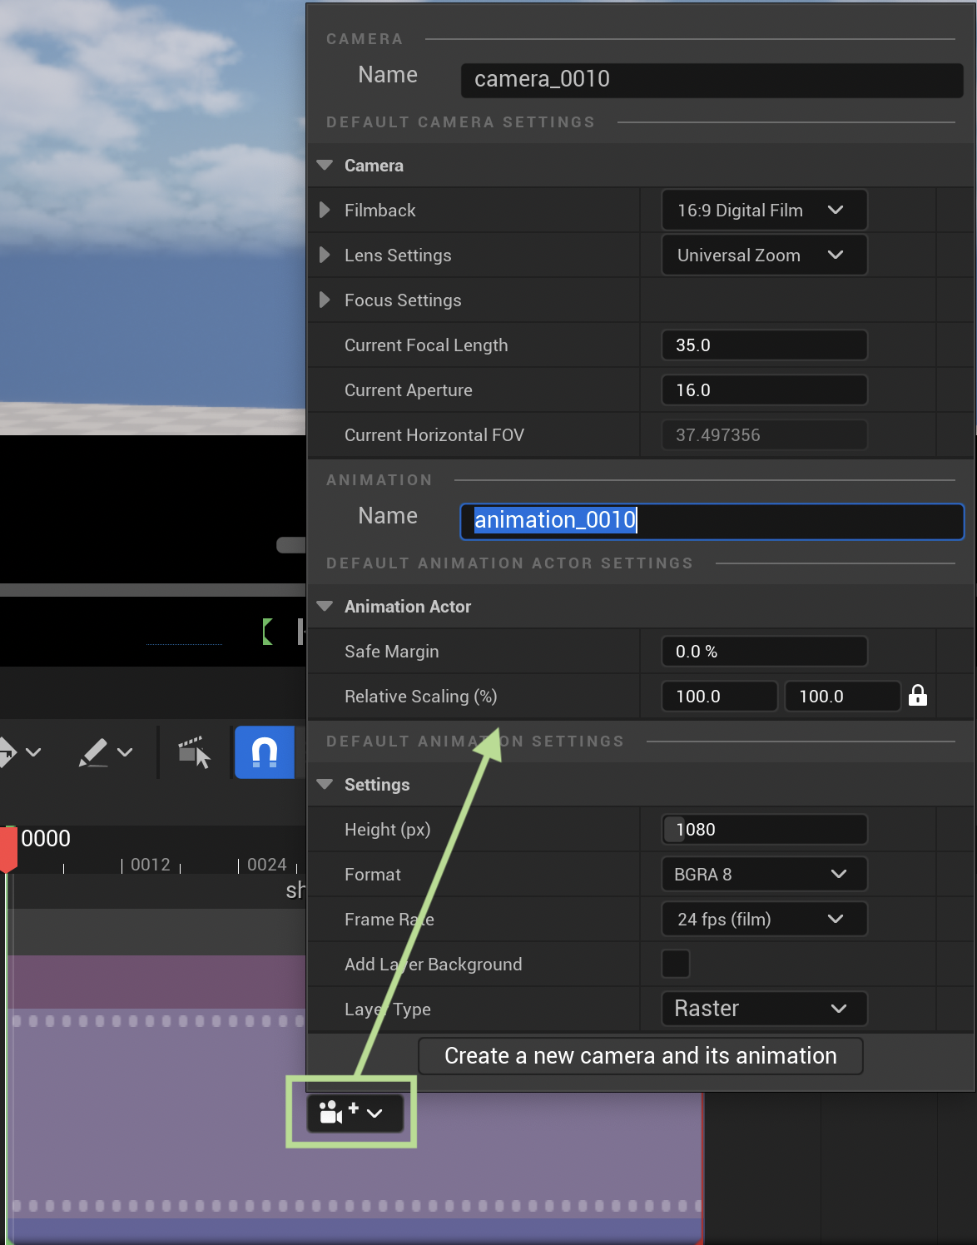
Task: Click the Current Focal Length field
Action: pyautogui.click(x=763, y=345)
